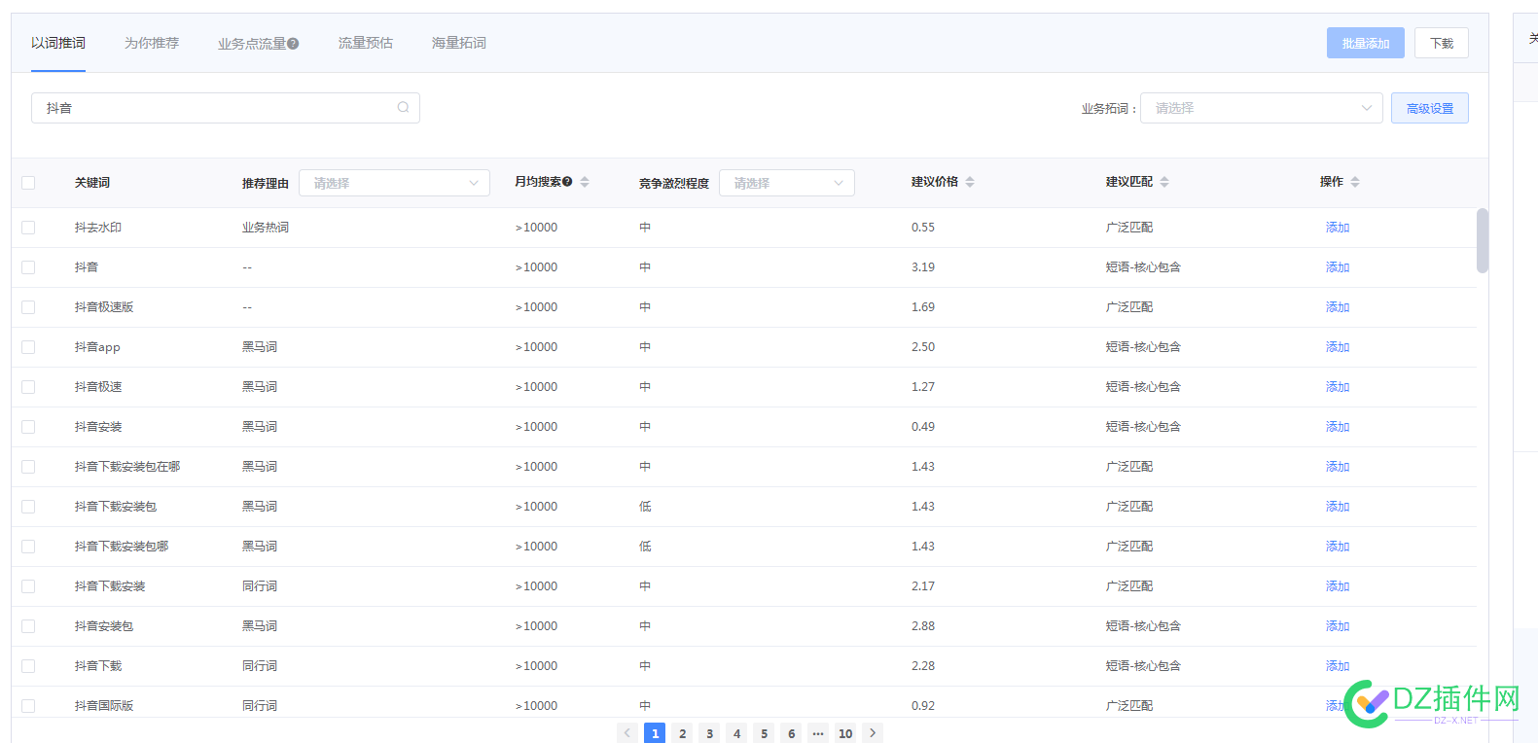Go to page 2 in pagination
The width and height of the screenshot is (1538, 743).
tap(683, 733)
